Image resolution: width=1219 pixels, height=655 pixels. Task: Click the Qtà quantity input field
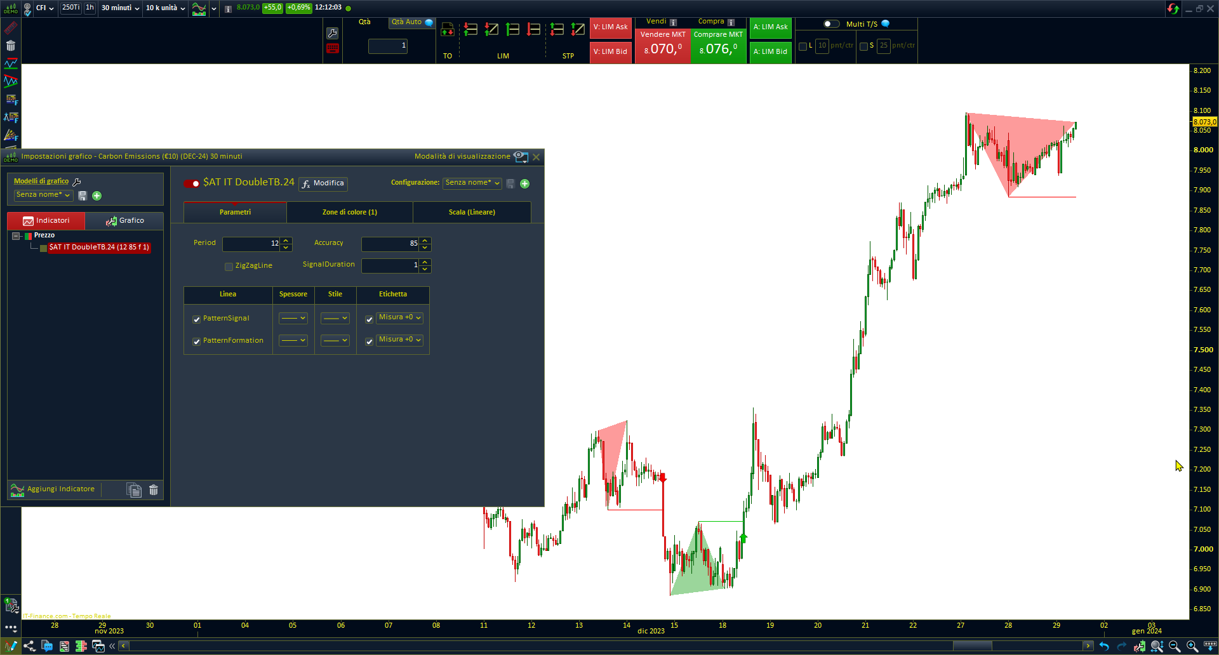388,46
